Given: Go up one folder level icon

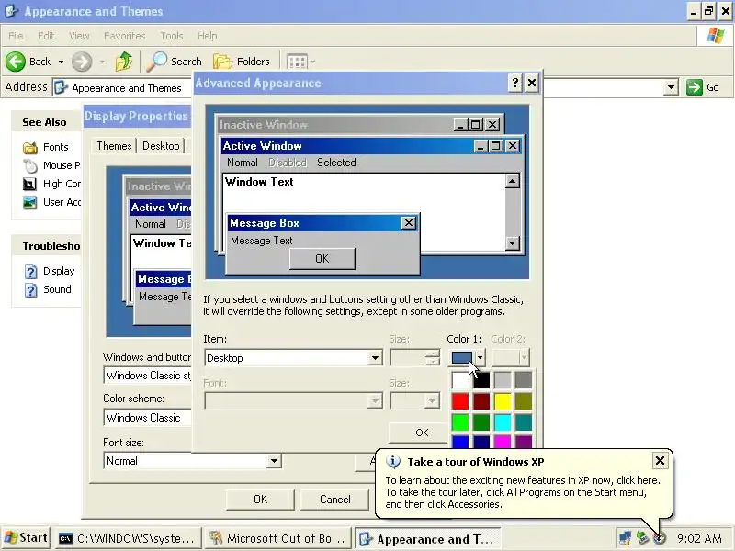Looking at the screenshot, I should pyautogui.click(x=124, y=62).
